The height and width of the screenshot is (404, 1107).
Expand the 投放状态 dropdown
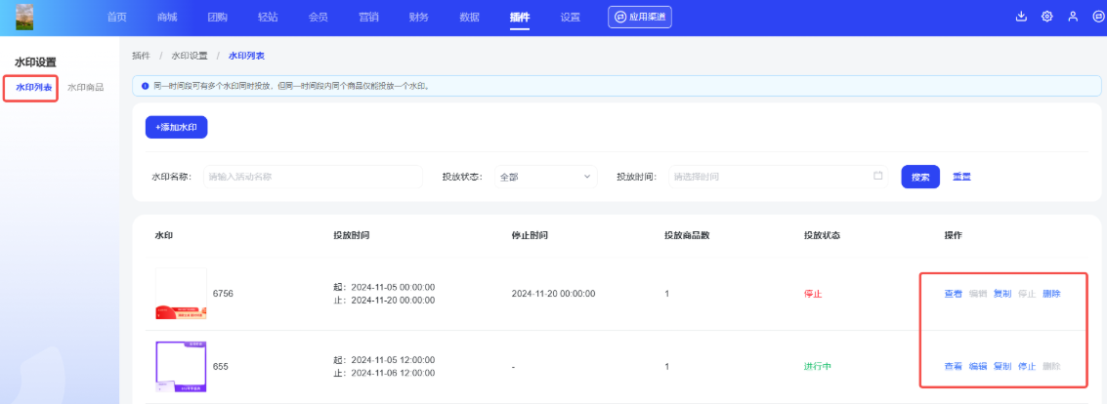pyautogui.click(x=545, y=177)
